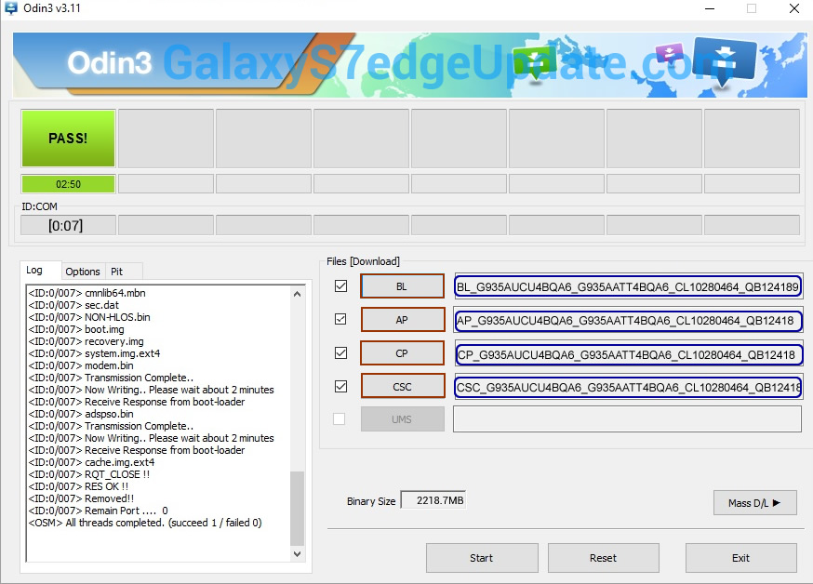Image resolution: width=813 pixels, height=584 pixels.
Task: Browse for a CP firmware file
Action: (x=403, y=352)
